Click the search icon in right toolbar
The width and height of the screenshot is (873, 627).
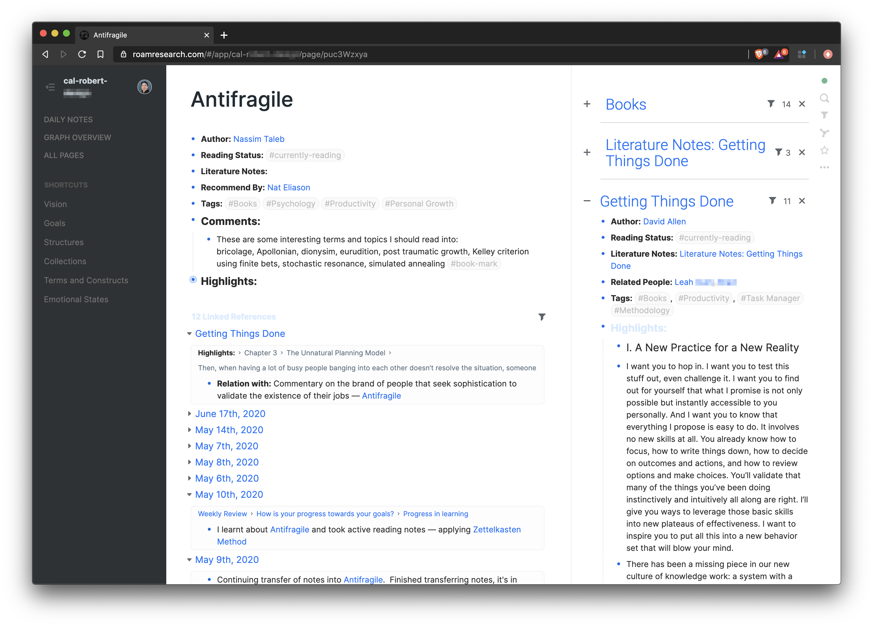pos(824,98)
